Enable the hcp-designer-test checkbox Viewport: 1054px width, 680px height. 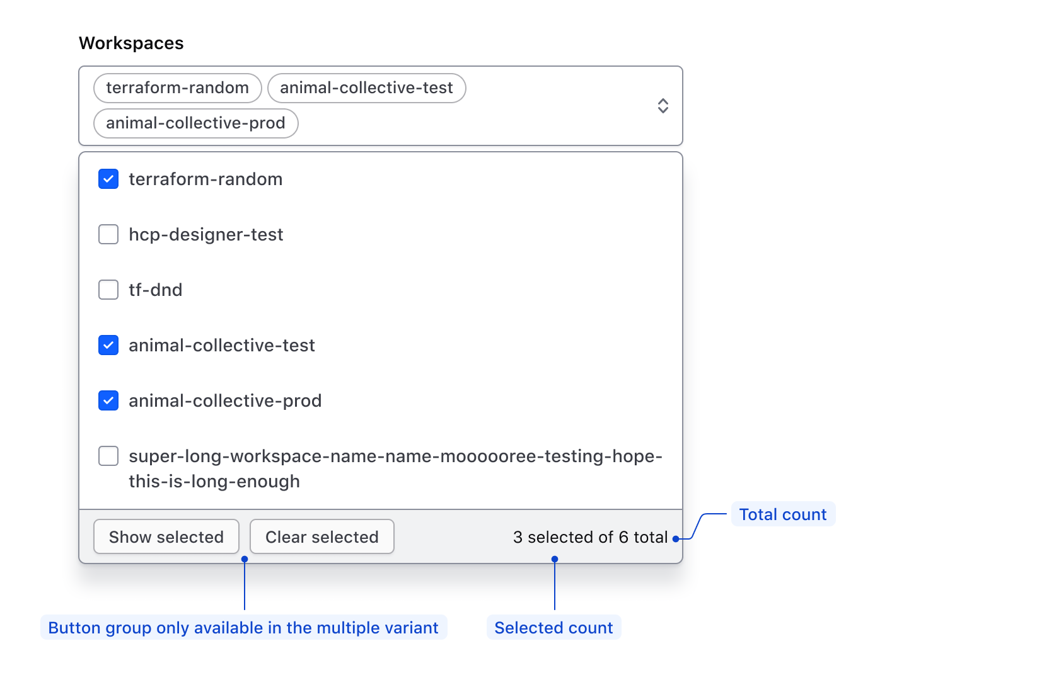(108, 234)
